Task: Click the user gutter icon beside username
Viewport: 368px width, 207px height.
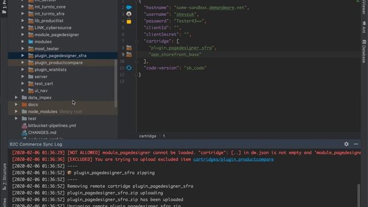Action: [129, 14]
